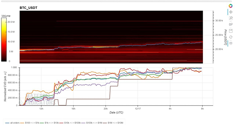This screenshot has width=235, height=125.
Task: Select the Box Zoom tool
Action: pyautogui.click(x=231, y=18)
